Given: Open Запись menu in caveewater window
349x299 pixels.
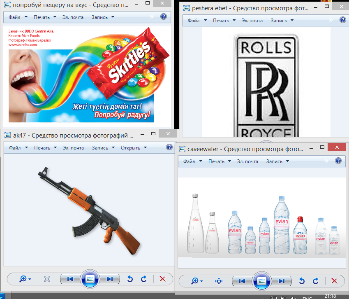Looking at the screenshot, I should 277,161.
